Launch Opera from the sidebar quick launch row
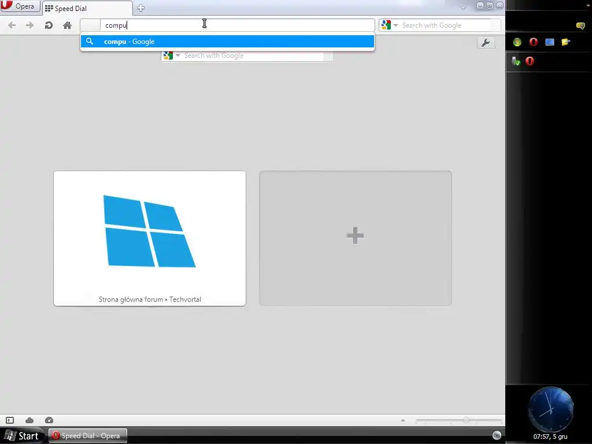The image size is (592, 444). 534,42
